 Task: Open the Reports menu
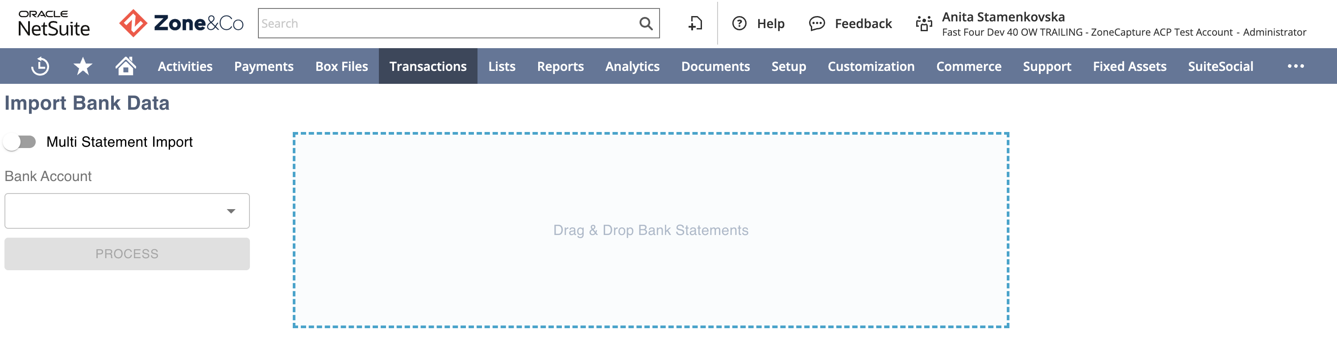pyautogui.click(x=561, y=66)
